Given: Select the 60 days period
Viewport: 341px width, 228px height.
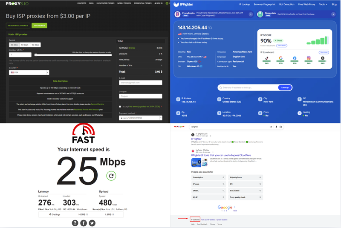Looking at the screenshot, I should pyautogui.click(x=25, y=45).
